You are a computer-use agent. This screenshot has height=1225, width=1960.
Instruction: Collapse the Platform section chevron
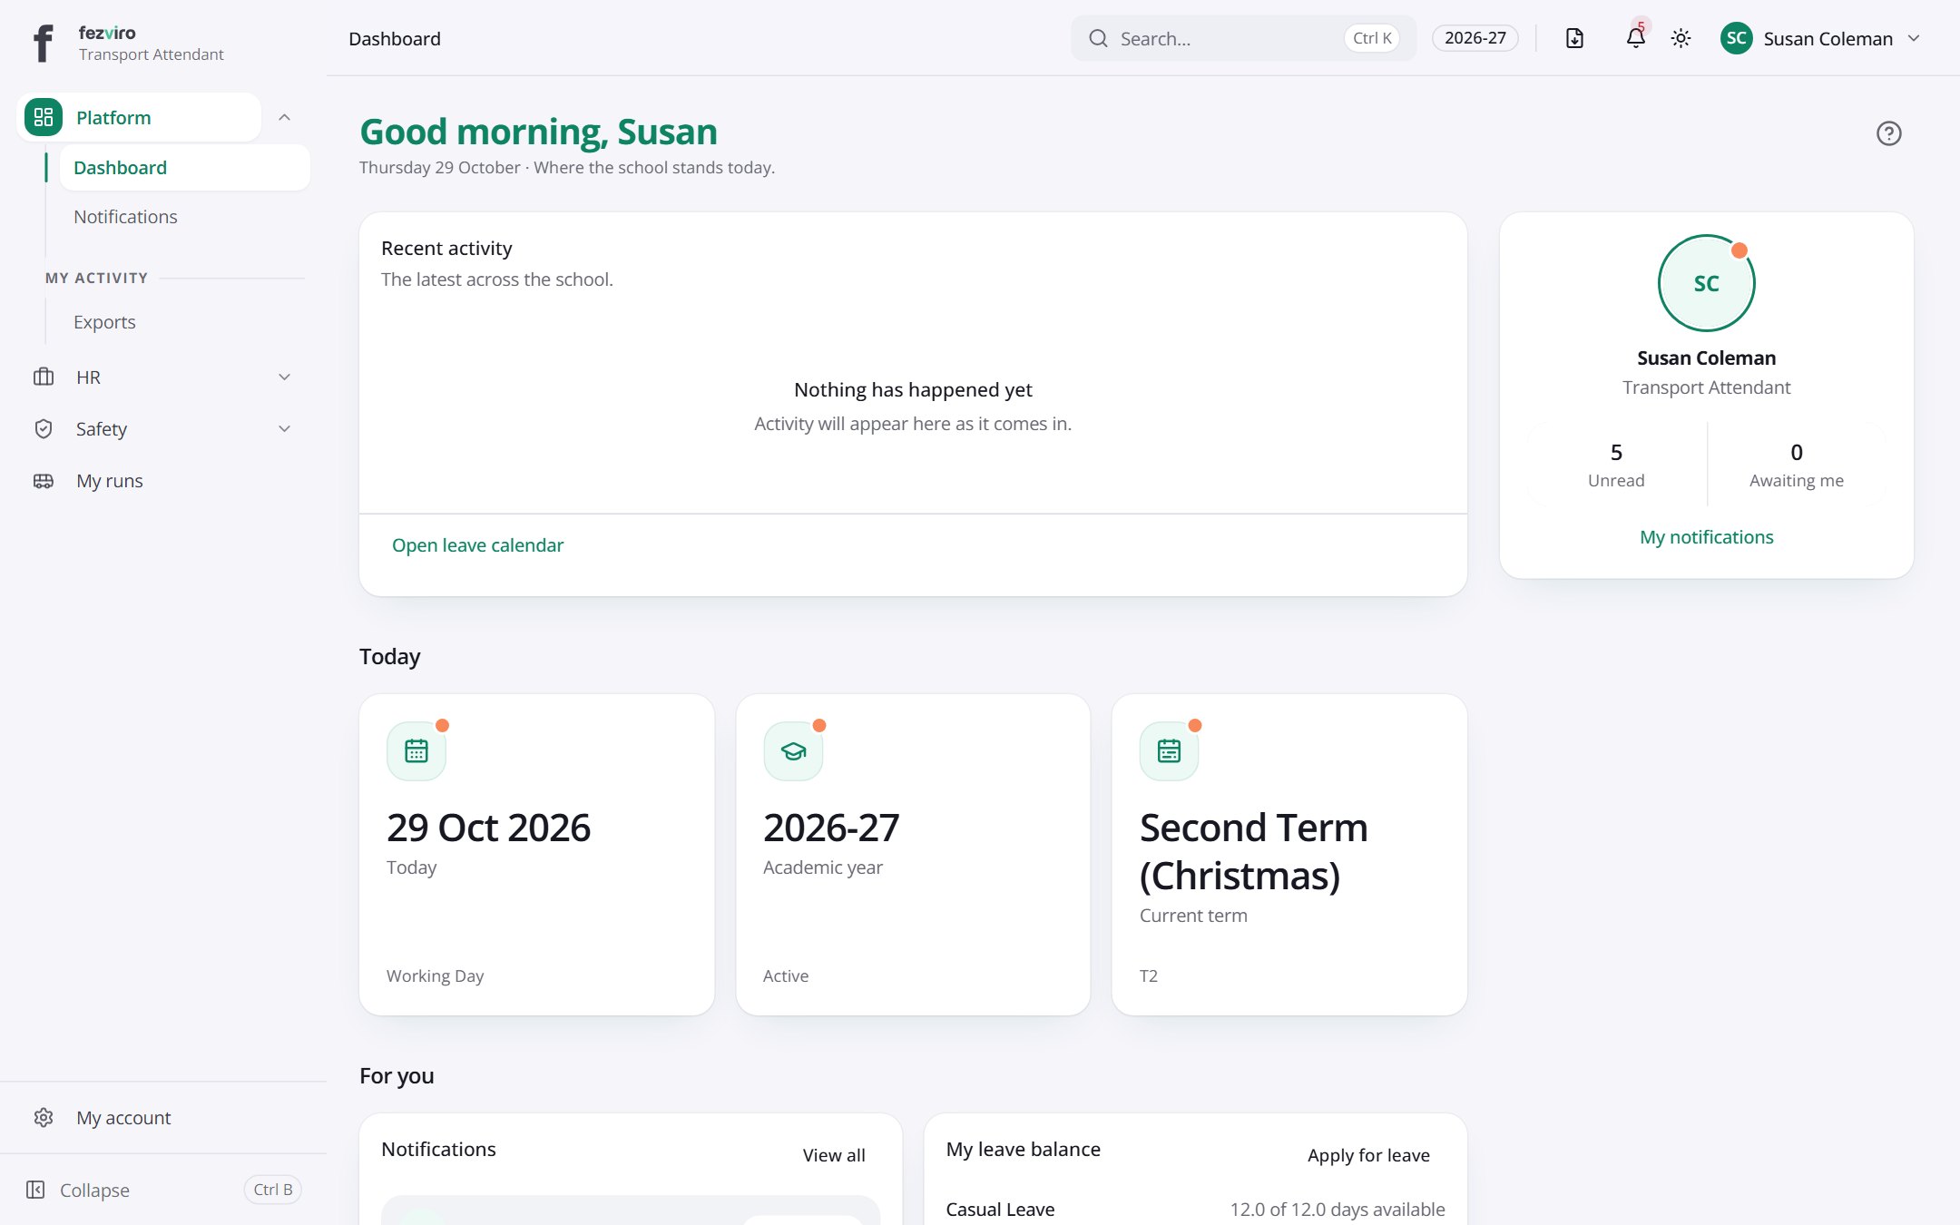pyautogui.click(x=284, y=117)
